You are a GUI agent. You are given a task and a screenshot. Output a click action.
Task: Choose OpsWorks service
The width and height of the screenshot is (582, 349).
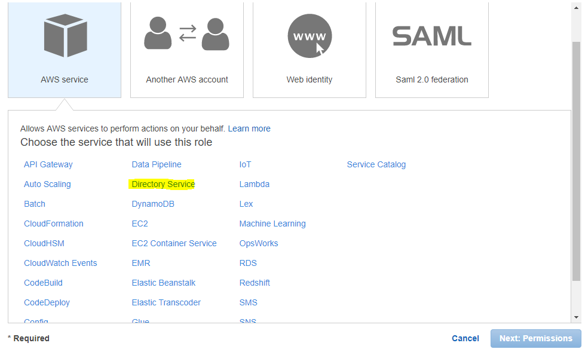259,243
